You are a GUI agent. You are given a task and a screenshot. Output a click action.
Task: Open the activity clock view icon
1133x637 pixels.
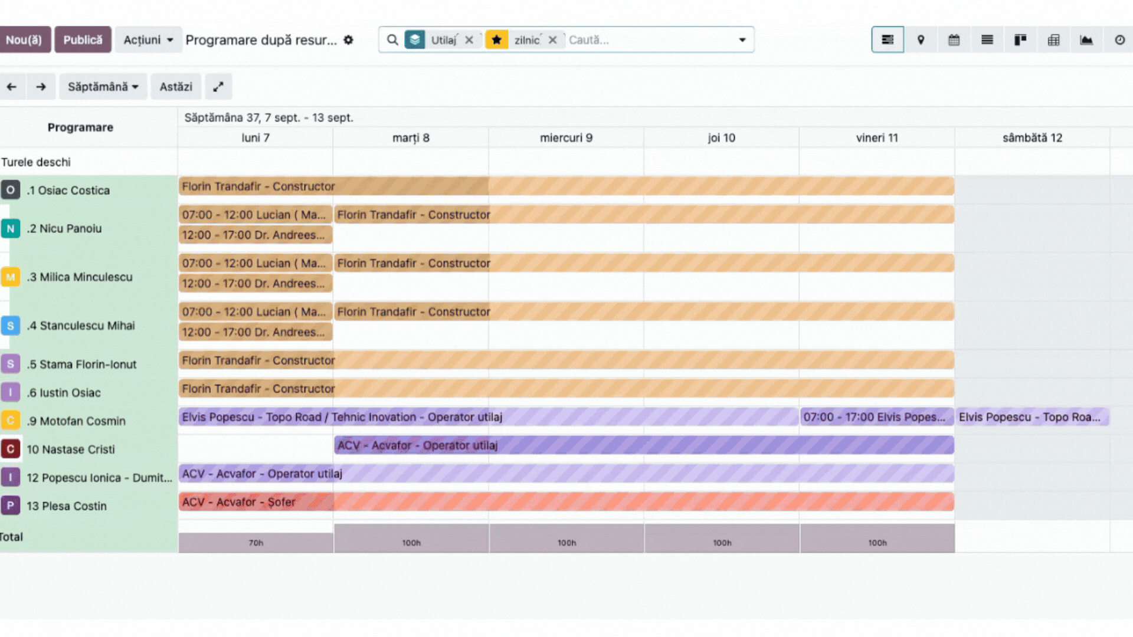coord(1119,40)
